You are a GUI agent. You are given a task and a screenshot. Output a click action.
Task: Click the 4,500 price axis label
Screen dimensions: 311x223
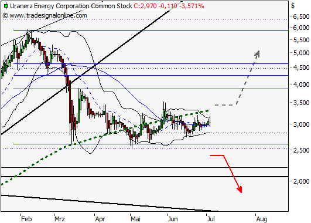point(301,67)
